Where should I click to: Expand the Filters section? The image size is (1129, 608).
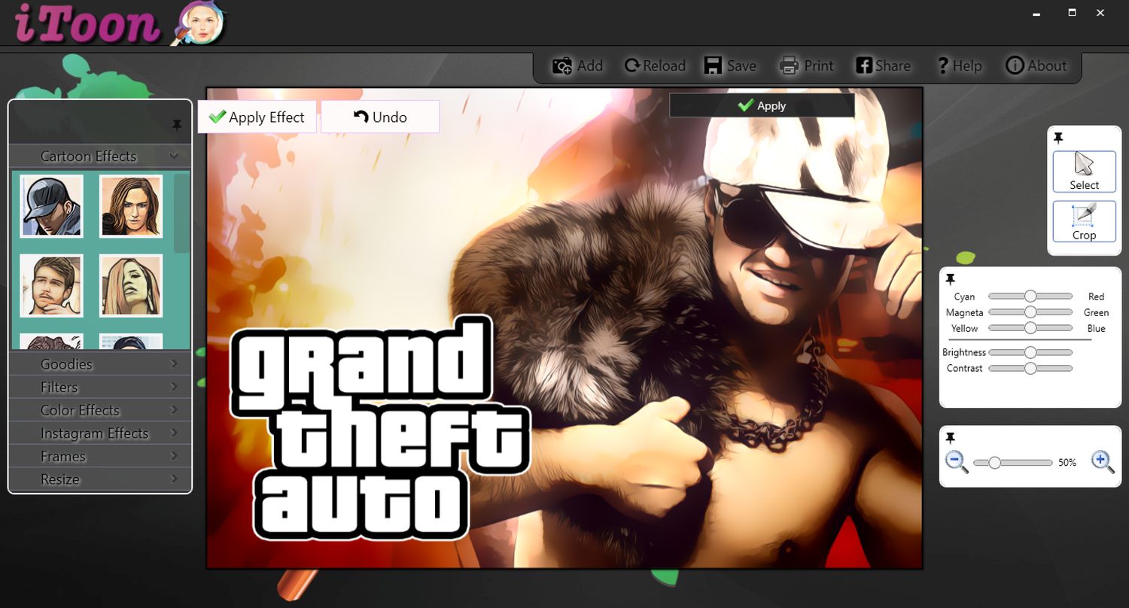(99, 387)
